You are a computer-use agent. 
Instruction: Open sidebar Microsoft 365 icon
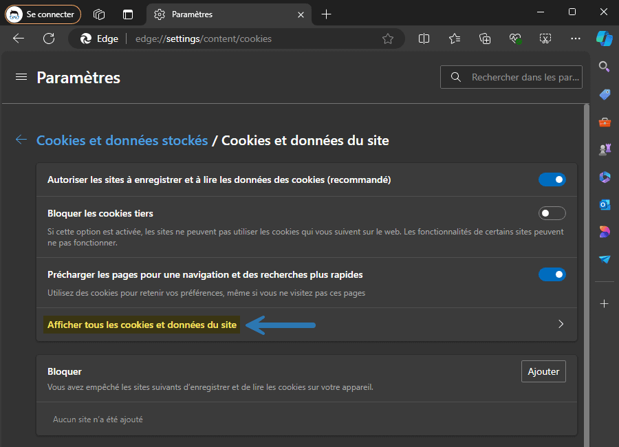(x=605, y=177)
